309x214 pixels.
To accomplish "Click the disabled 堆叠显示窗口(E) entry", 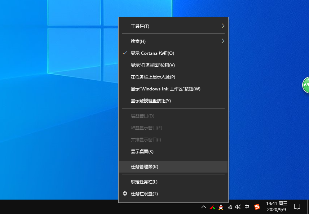I will tap(173, 128).
